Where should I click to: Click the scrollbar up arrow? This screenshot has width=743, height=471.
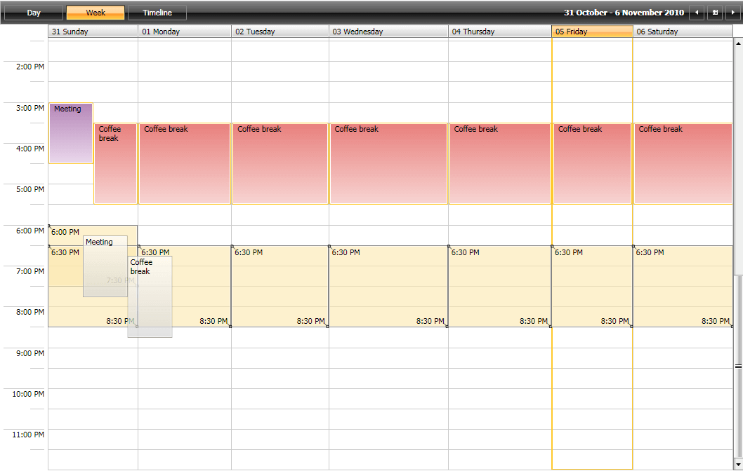click(x=738, y=42)
